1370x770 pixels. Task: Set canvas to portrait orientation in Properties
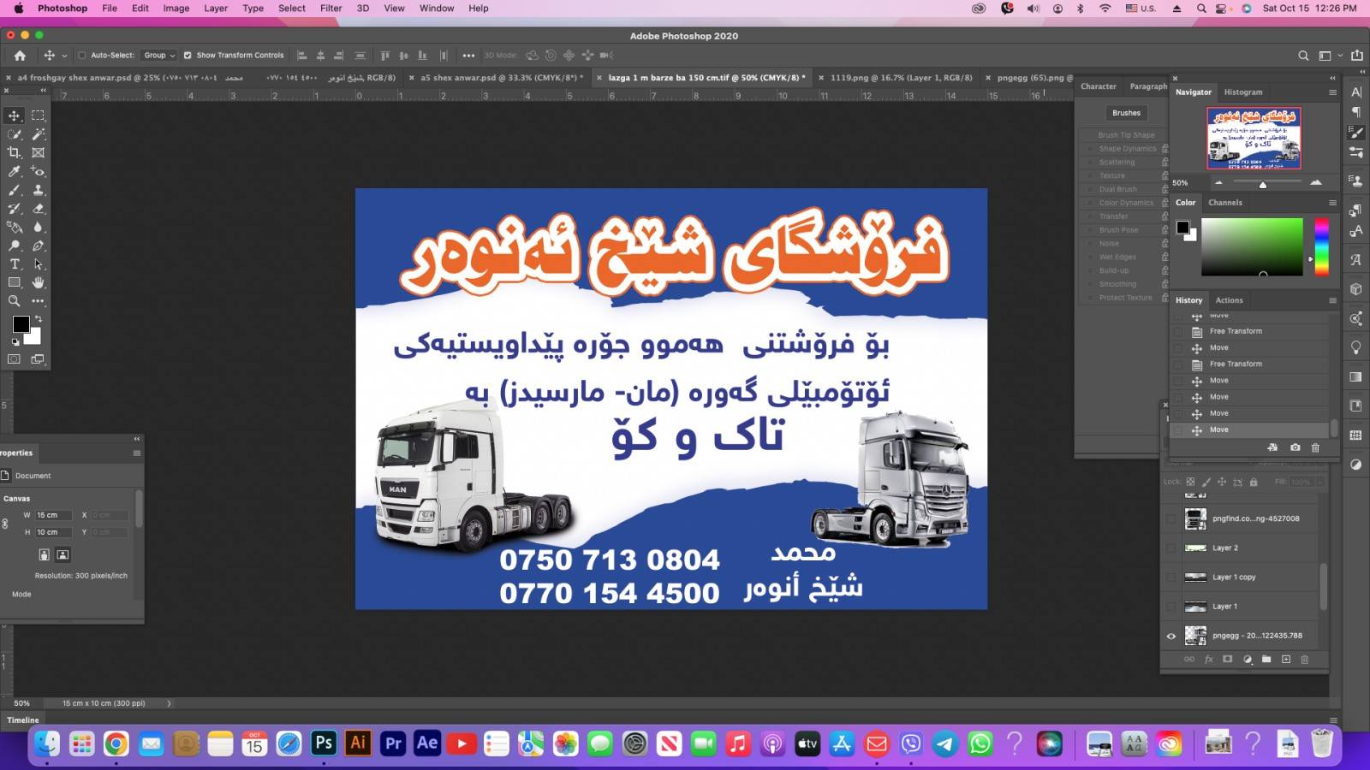point(45,554)
